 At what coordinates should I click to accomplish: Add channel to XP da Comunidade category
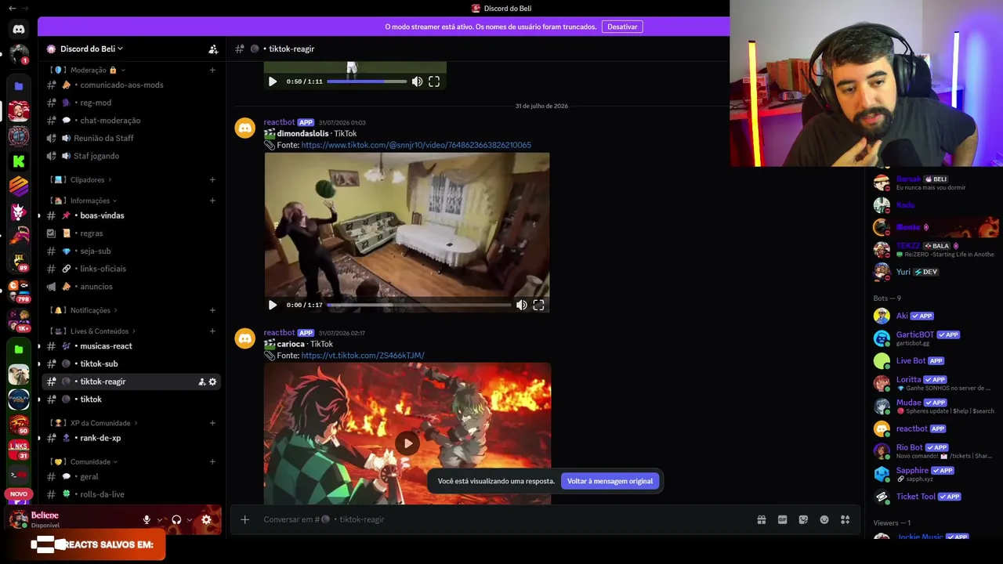click(x=212, y=423)
